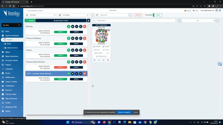Open the items-per-page dropdown showing 10
This screenshot has width=223, height=125.
pyautogui.click(x=198, y=20)
